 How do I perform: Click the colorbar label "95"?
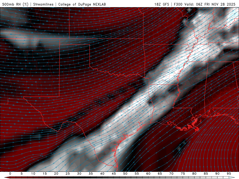click(229, 174)
